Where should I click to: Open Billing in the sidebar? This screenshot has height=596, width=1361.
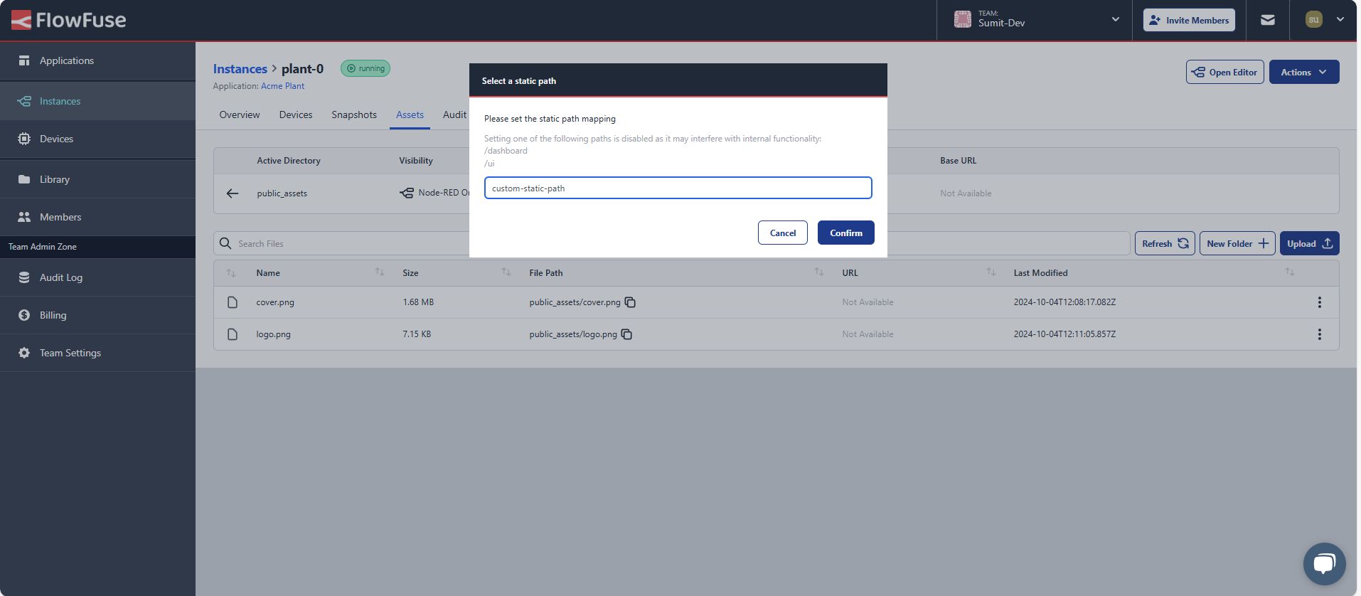tap(97, 315)
